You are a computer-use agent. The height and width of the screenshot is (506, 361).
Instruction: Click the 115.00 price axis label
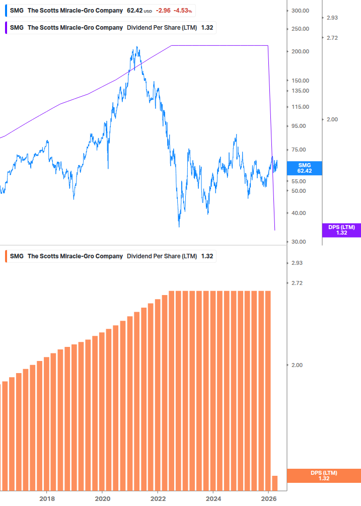(x=301, y=107)
